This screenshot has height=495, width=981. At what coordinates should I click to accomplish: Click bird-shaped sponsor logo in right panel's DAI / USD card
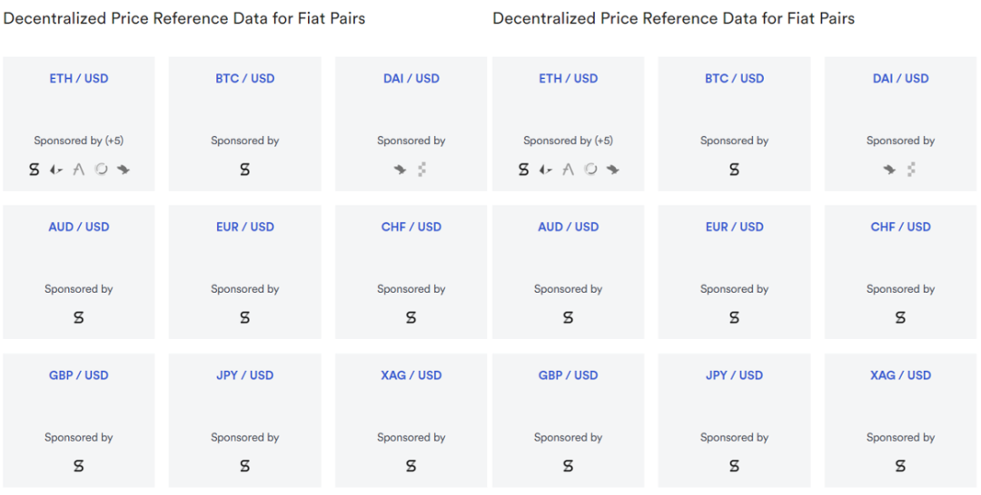(x=888, y=170)
